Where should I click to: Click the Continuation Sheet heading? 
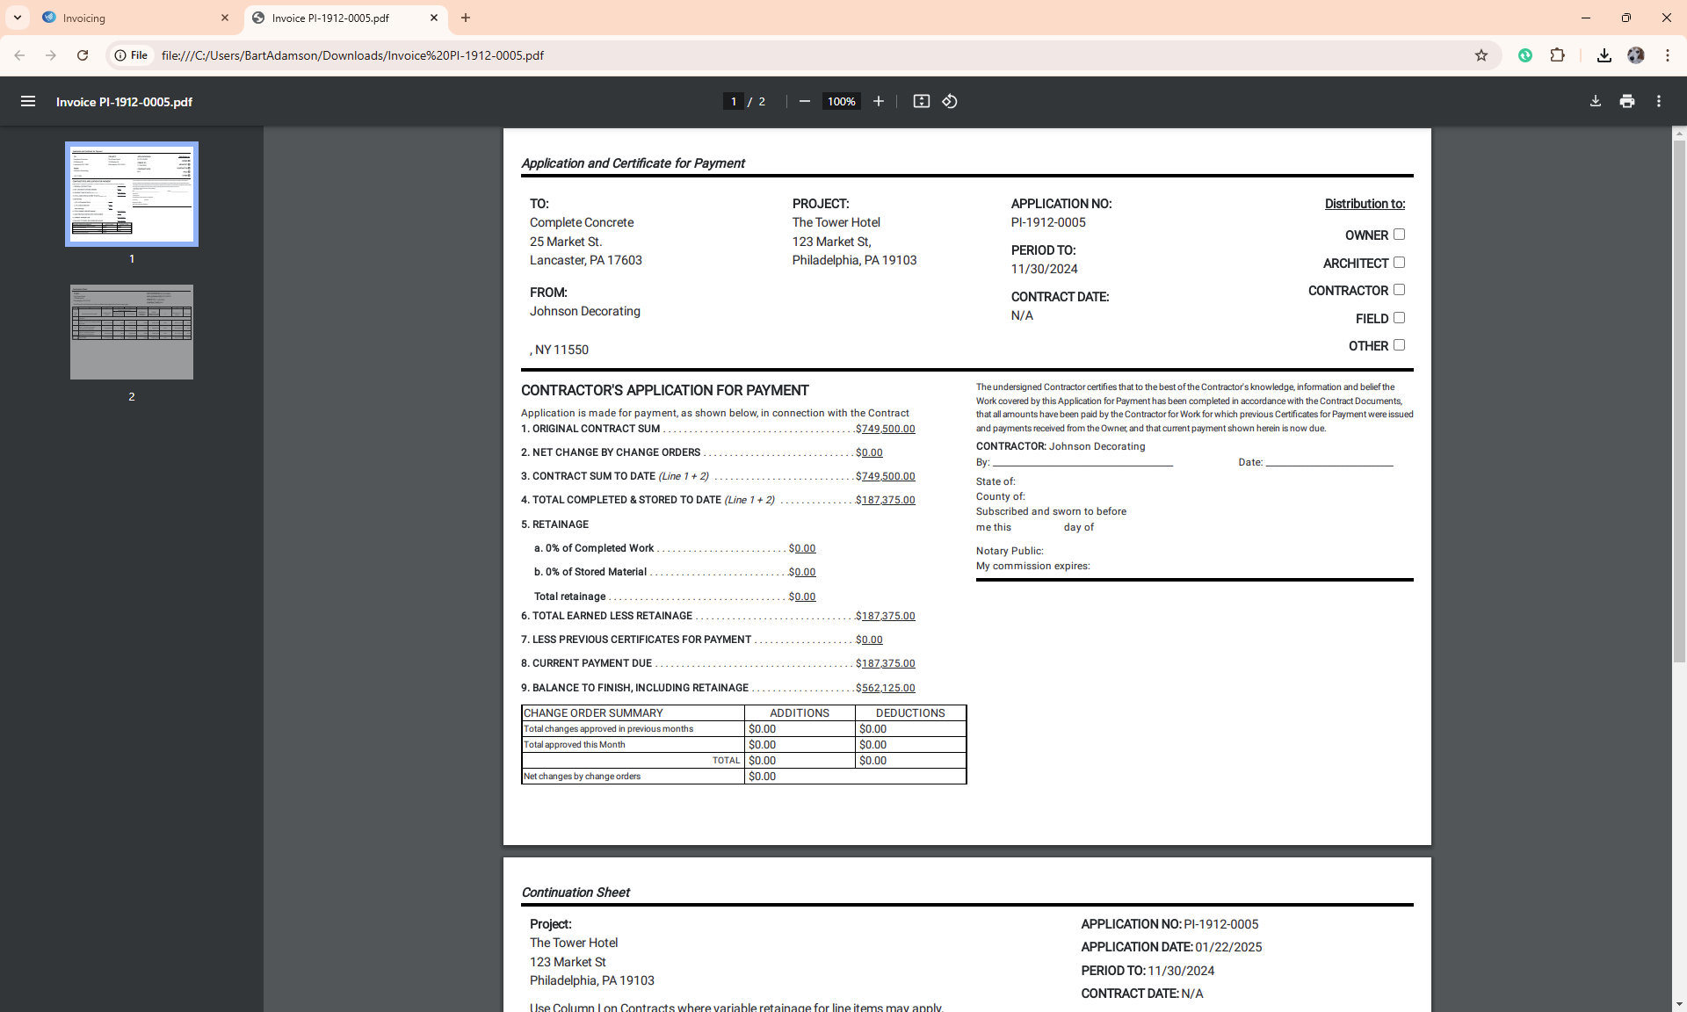click(x=576, y=892)
